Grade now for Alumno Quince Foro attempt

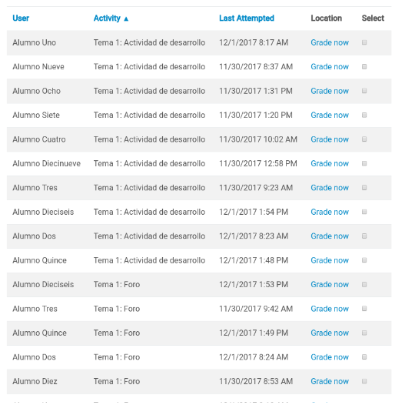pyautogui.click(x=330, y=333)
